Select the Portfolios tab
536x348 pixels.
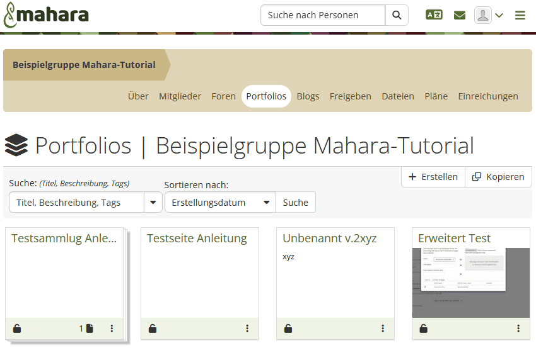point(266,96)
